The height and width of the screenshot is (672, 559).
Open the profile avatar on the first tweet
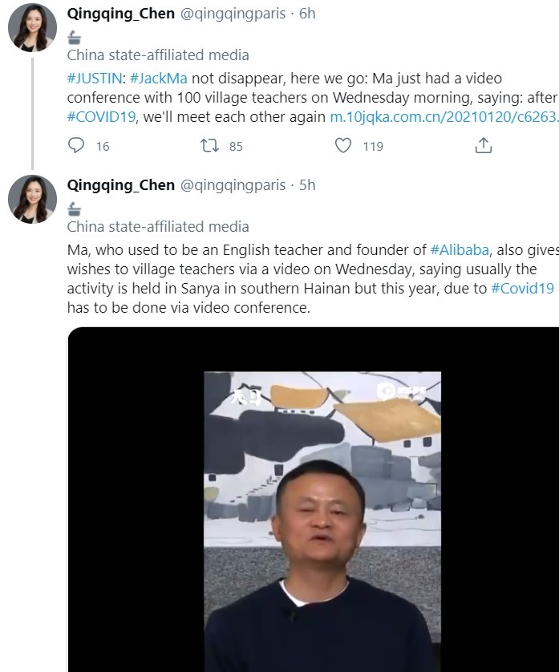pos(32,28)
